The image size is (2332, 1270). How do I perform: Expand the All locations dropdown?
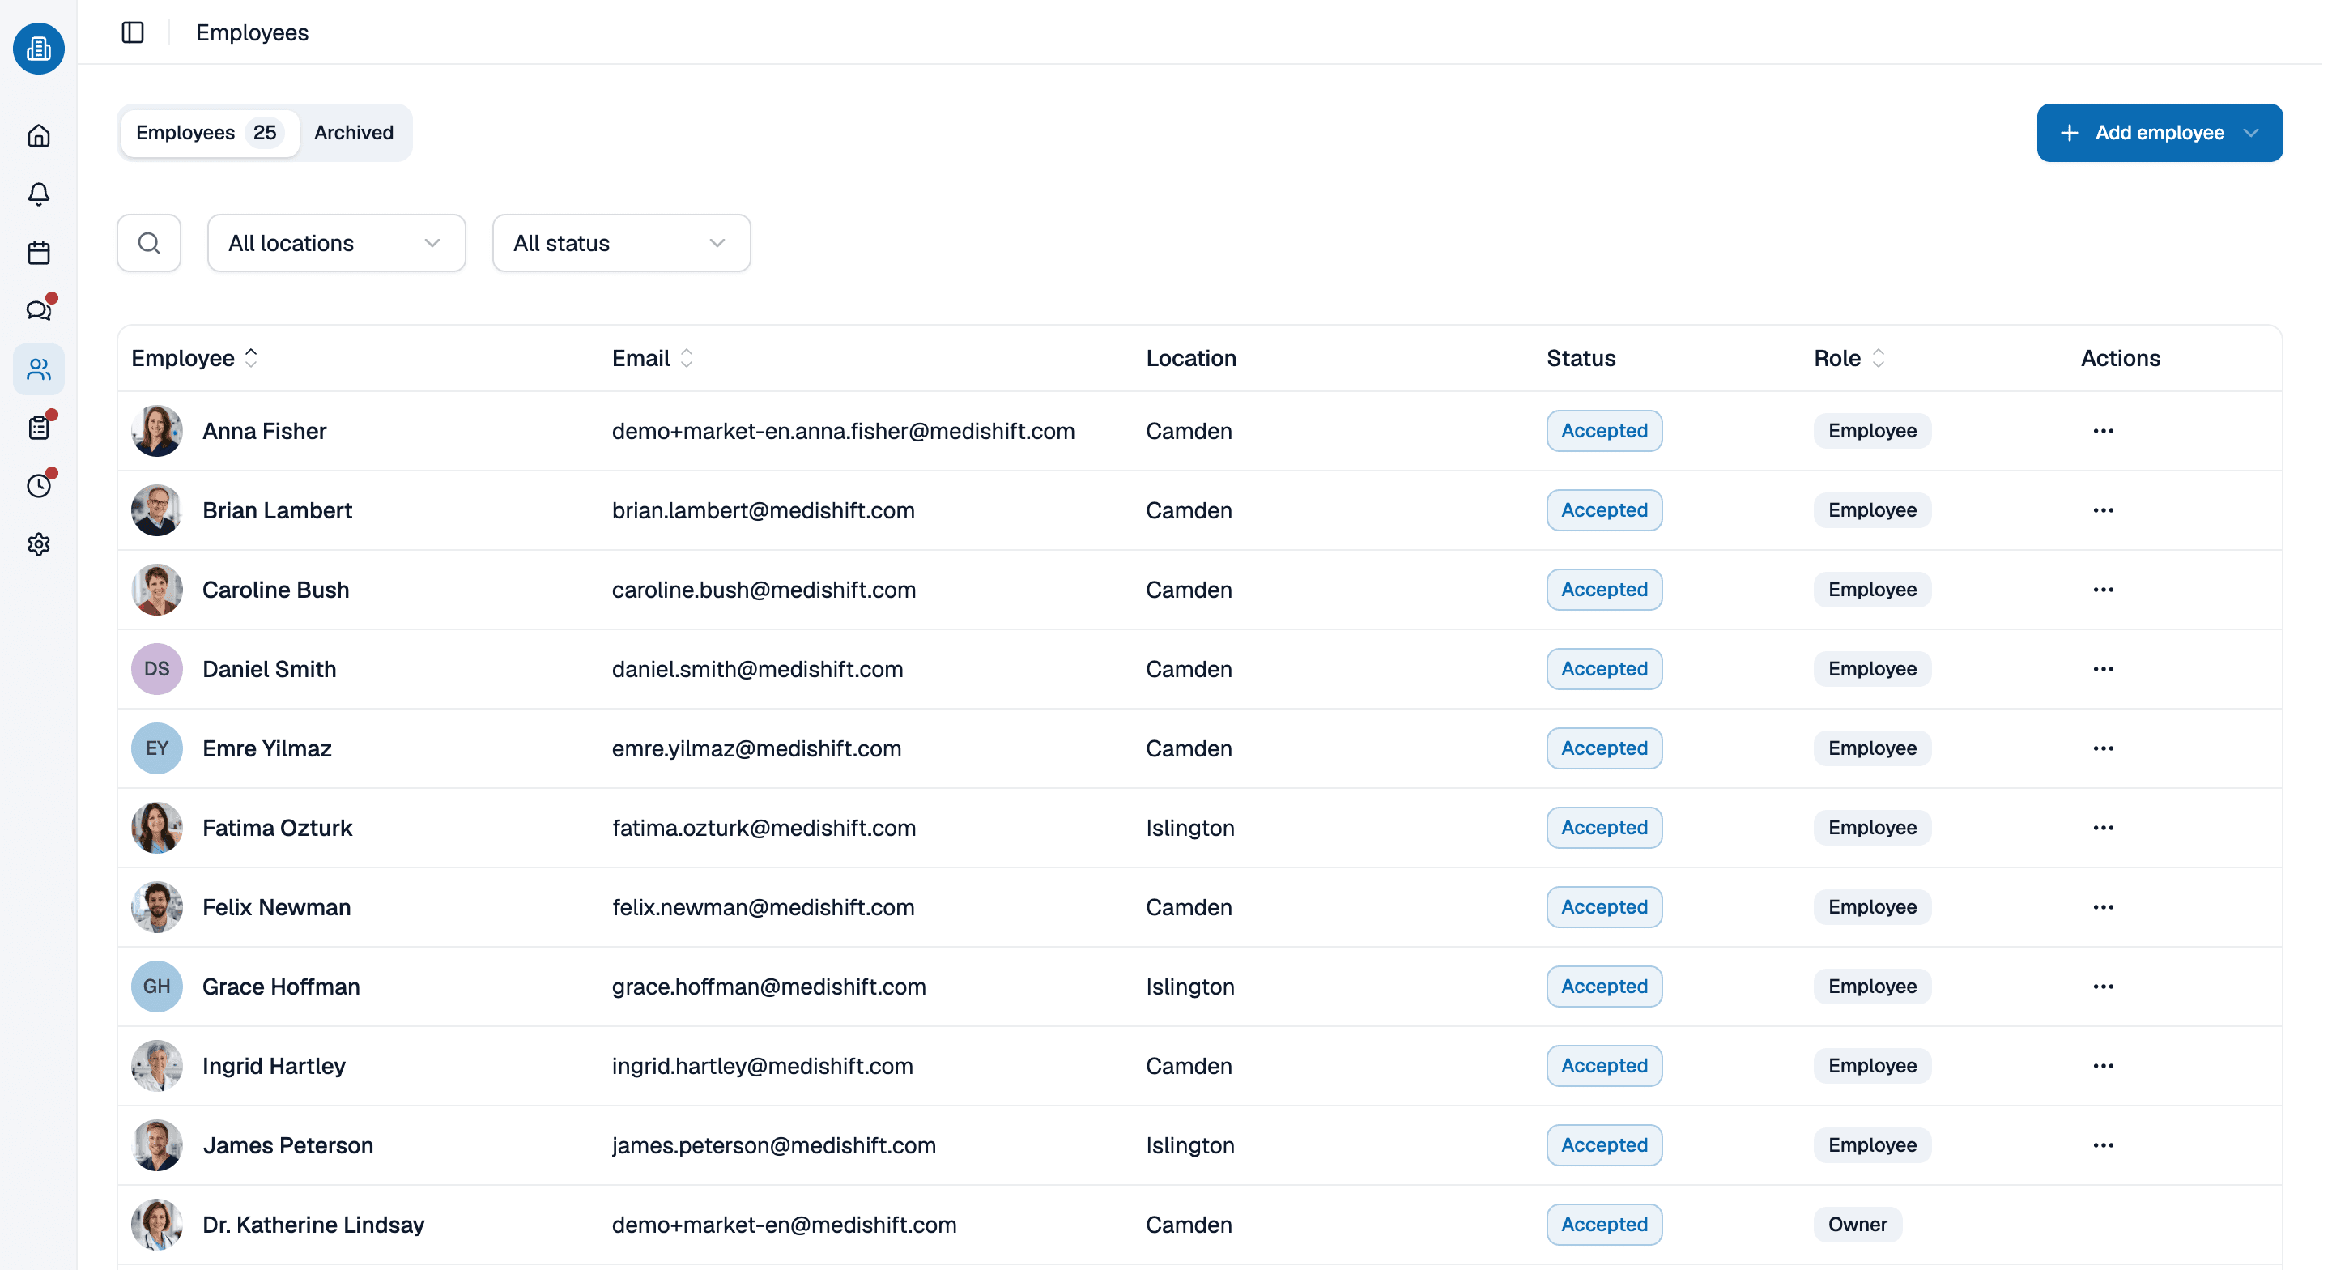click(x=337, y=243)
